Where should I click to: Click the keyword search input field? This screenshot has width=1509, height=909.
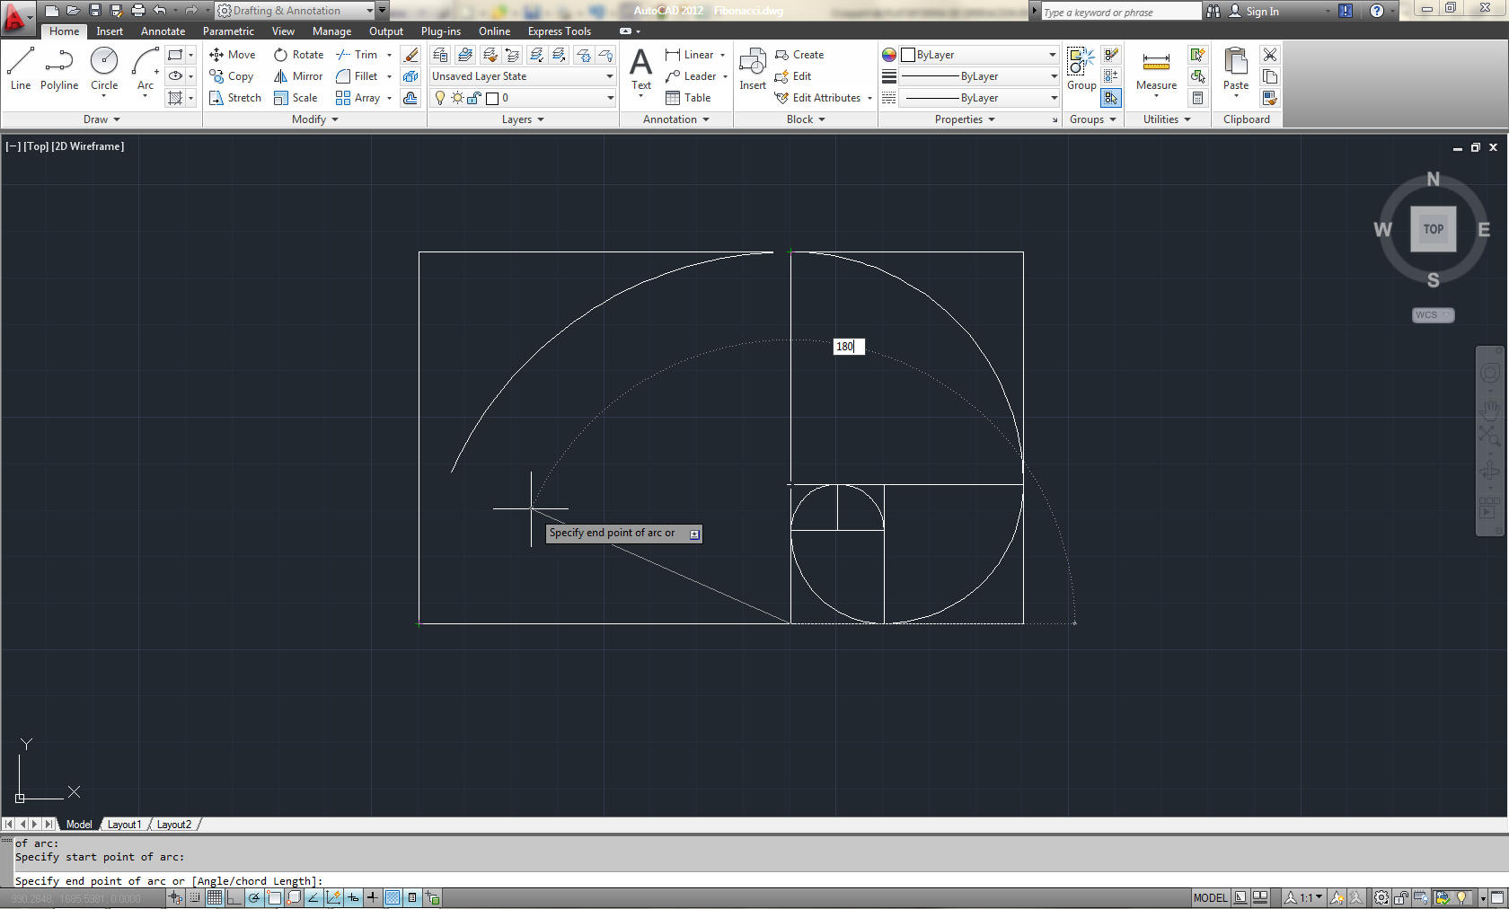[x=1120, y=12]
